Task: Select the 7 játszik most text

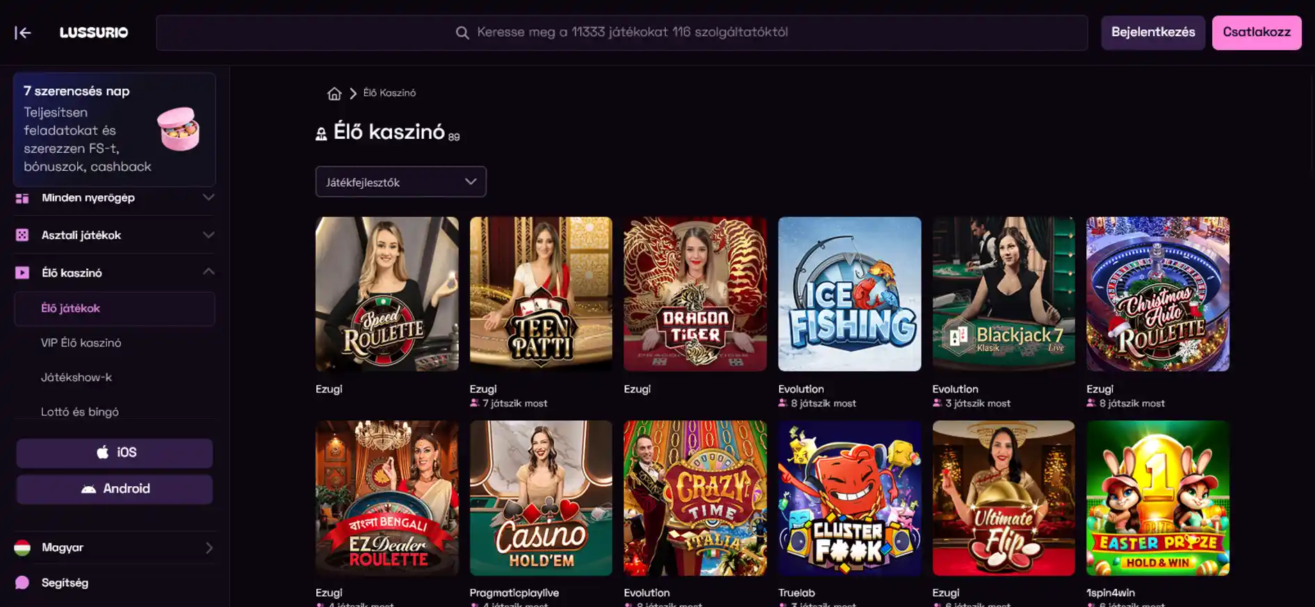Action: click(515, 404)
